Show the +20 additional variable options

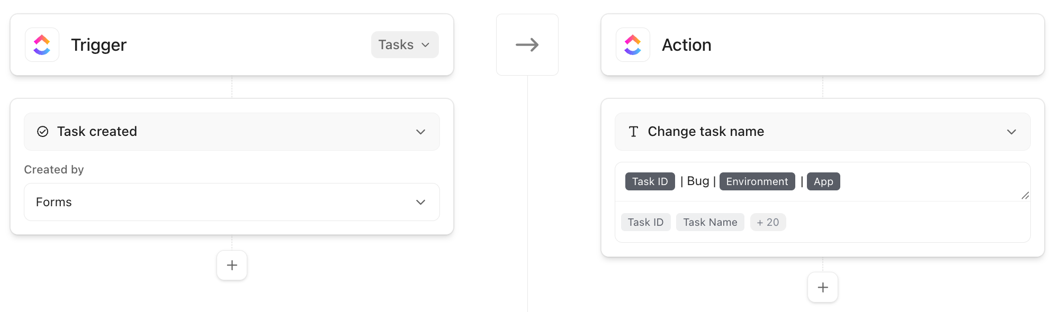[x=768, y=222]
